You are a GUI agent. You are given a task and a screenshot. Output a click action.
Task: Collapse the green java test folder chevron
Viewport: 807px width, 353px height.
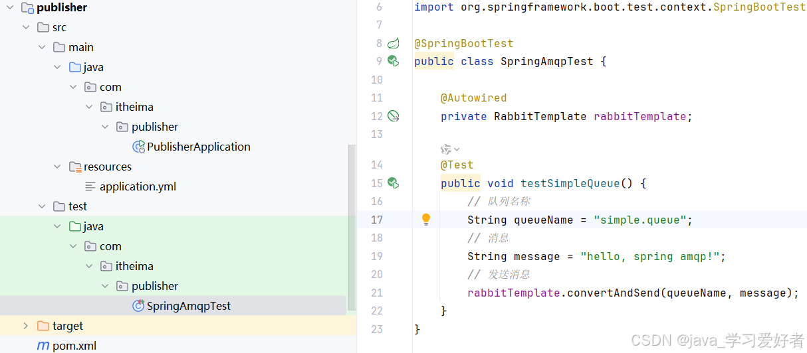(x=58, y=226)
